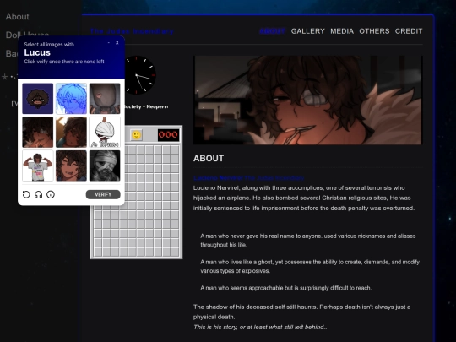Select the grayscale bandaged face captcha image

[105, 166]
